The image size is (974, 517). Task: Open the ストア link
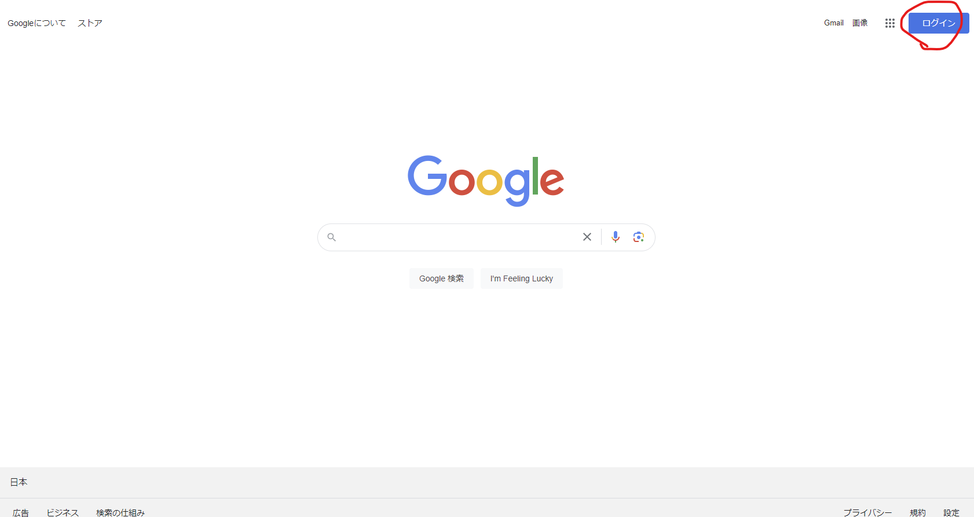point(90,23)
